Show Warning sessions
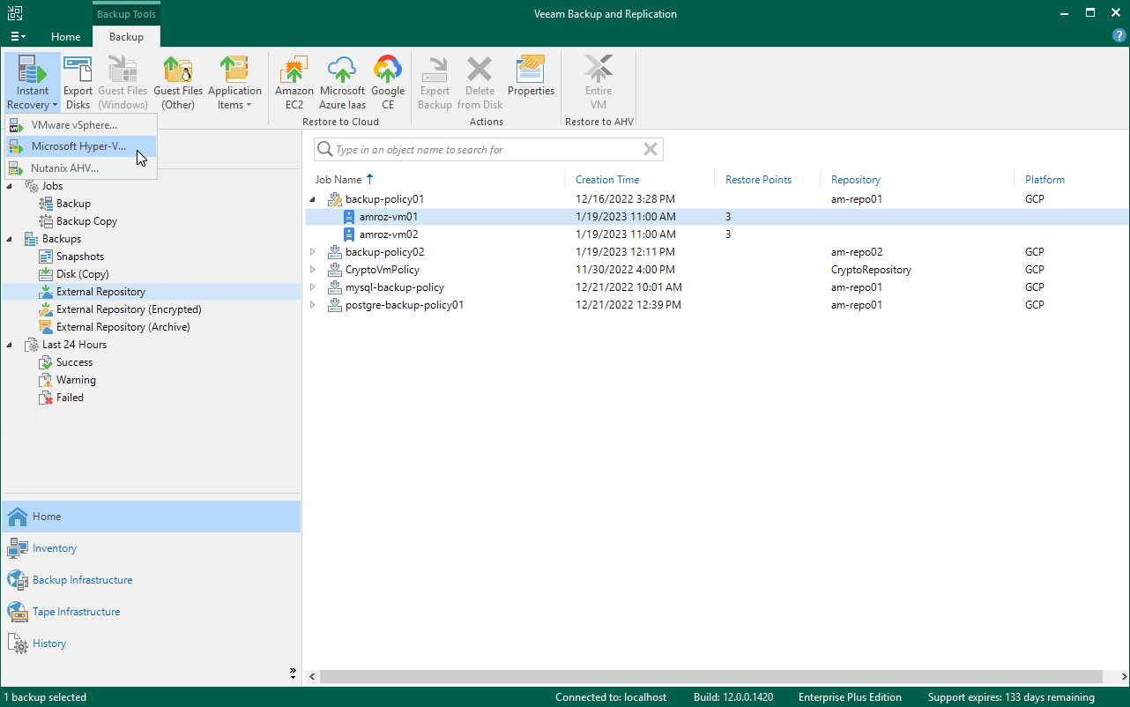Screen dimensions: 1130x707 [x=76, y=380]
